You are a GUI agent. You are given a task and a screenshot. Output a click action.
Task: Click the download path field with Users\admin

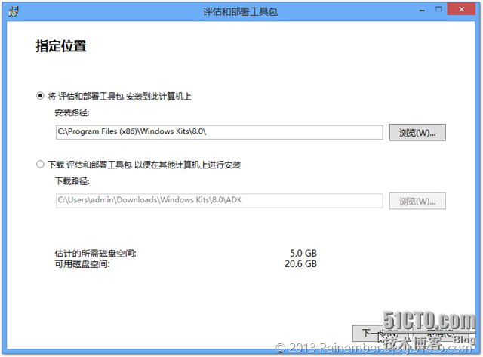click(x=220, y=201)
